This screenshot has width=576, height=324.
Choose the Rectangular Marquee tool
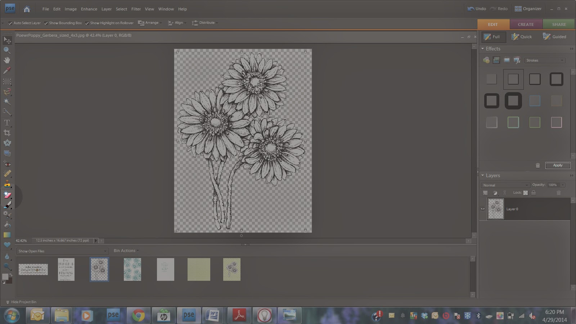click(x=7, y=82)
